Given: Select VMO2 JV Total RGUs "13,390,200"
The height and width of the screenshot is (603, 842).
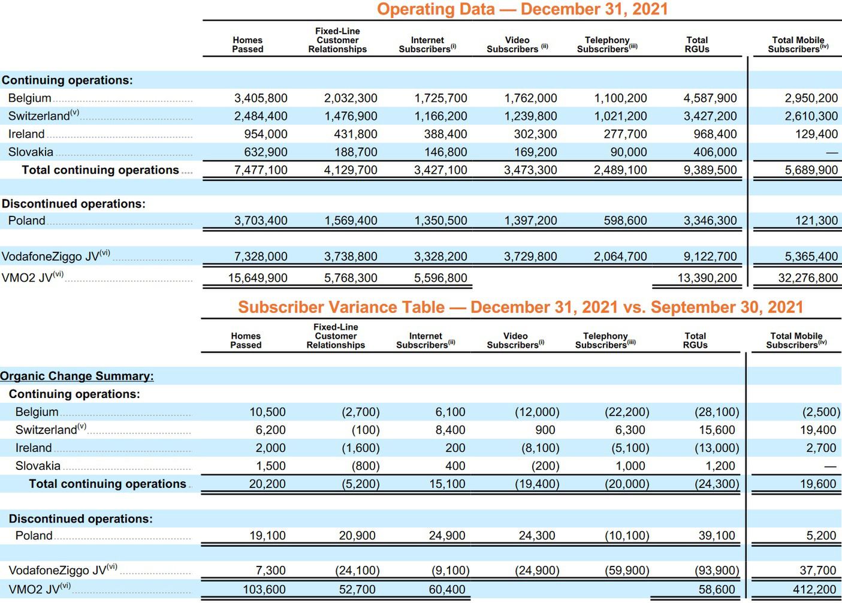Looking at the screenshot, I should 707,278.
